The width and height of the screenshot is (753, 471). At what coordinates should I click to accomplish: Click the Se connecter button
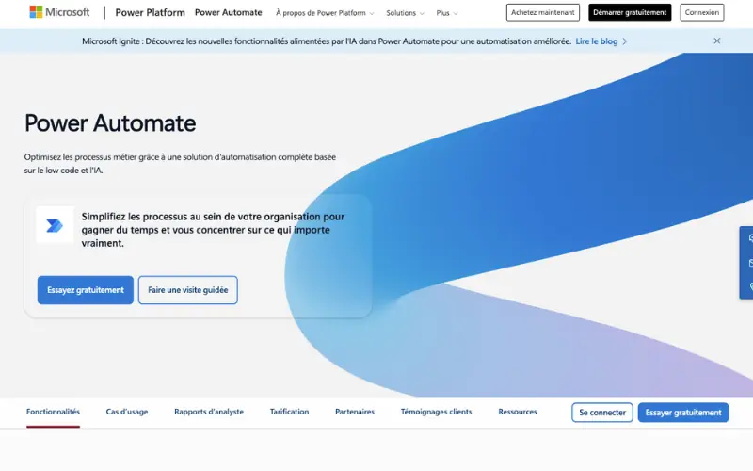[602, 413]
